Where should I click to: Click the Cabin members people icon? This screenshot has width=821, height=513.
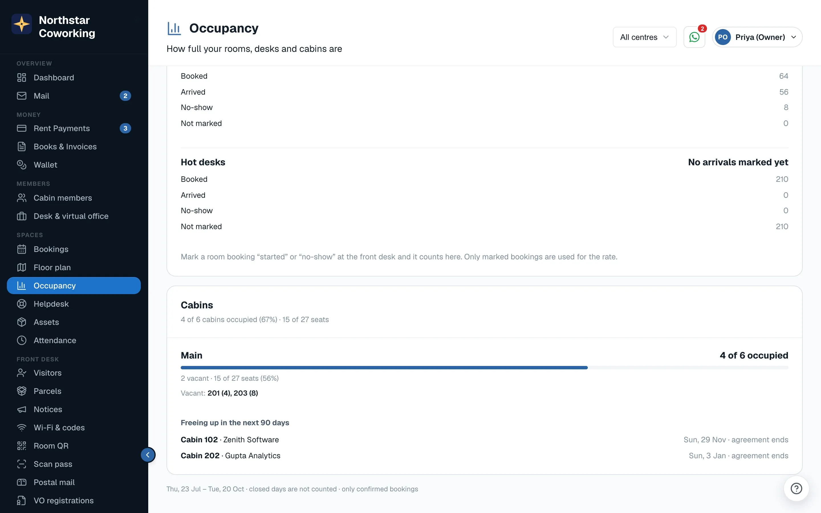point(22,198)
